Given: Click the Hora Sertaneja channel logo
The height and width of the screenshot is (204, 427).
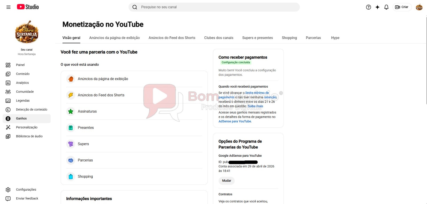Looking at the screenshot, I should pos(27,32).
